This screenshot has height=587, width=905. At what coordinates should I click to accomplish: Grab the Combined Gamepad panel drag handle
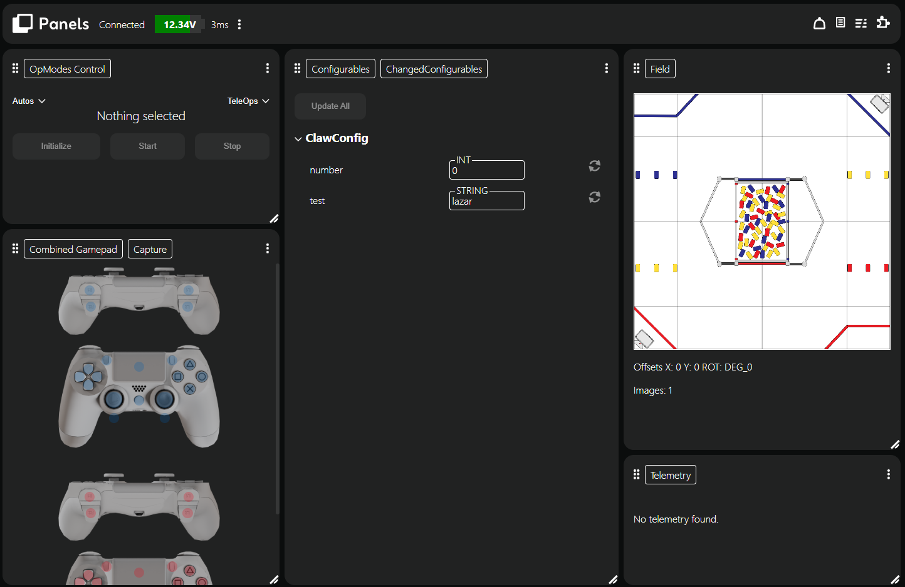point(16,248)
